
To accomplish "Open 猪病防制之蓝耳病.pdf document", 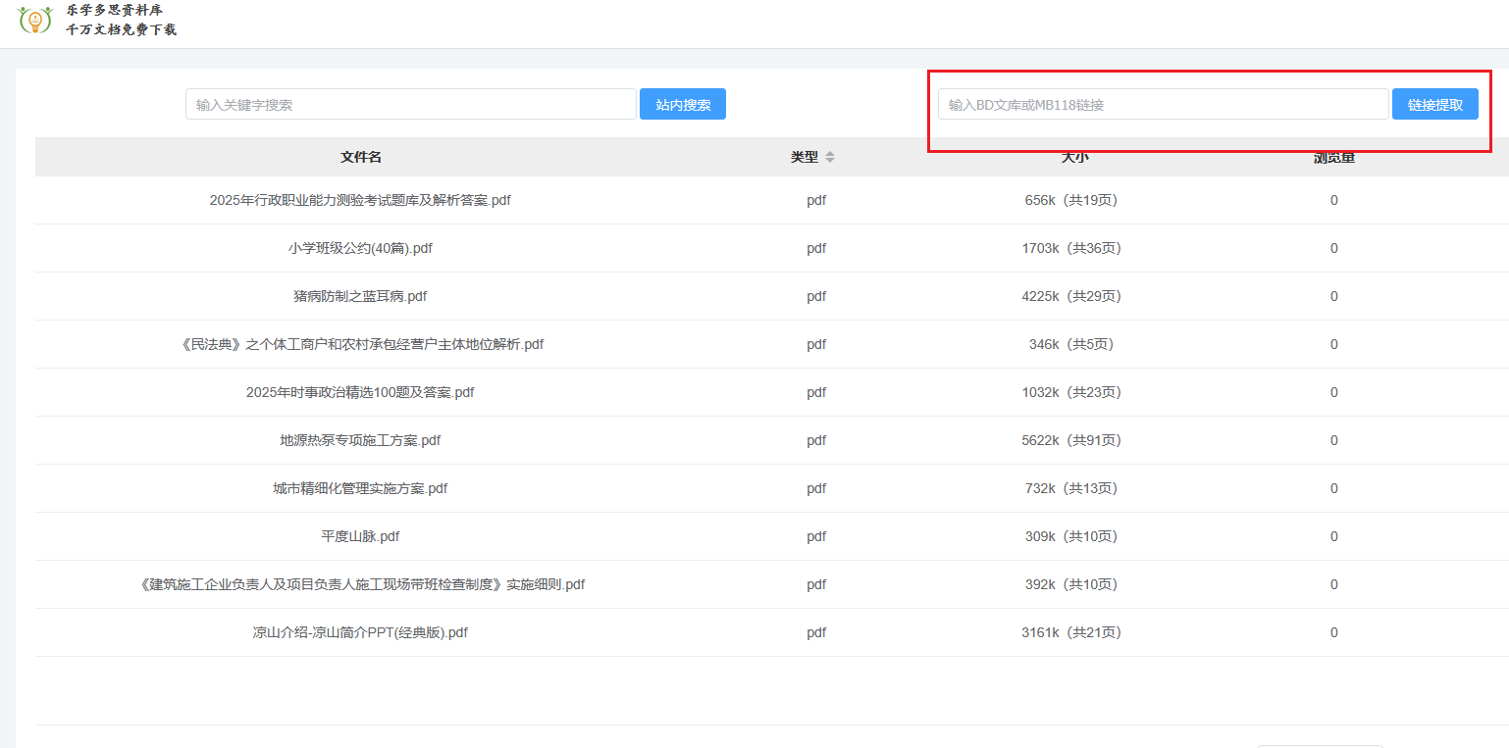I will point(360,297).
